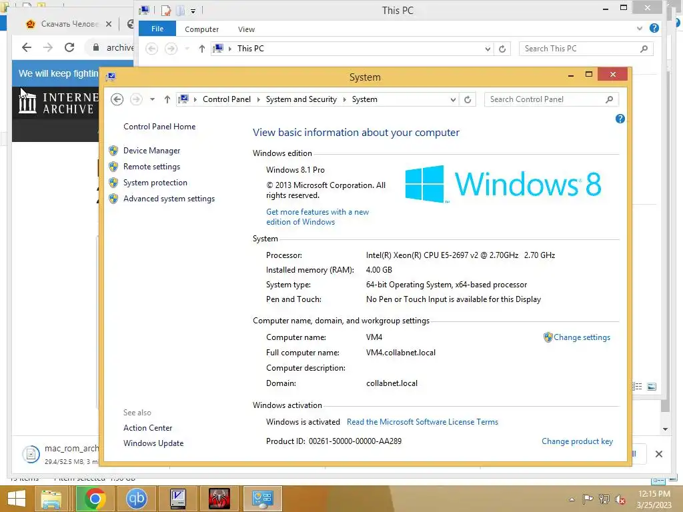Open the Mac emulator taskbar icon
The width and height of the screenshot is (683, 512).
(177, 499)
